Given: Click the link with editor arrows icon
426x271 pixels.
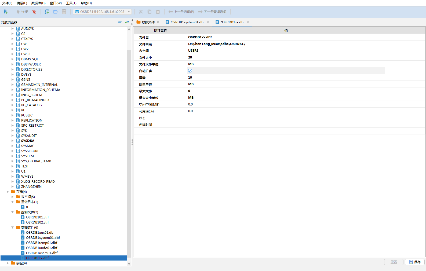Looking at the screenshot, I should pos(127,22).
